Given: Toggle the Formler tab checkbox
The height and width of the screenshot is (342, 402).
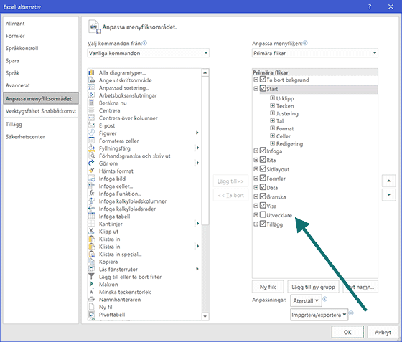Looking at the screenshot, I should click(263, 178).
